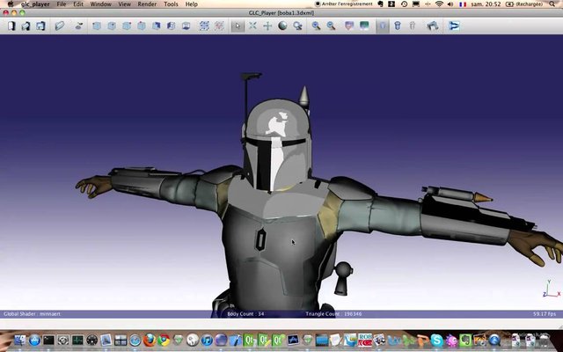The height and width of the screenshot is (352, 563).
Task: Launch Google Chrome from the Dock
Action: click(164, 340)
